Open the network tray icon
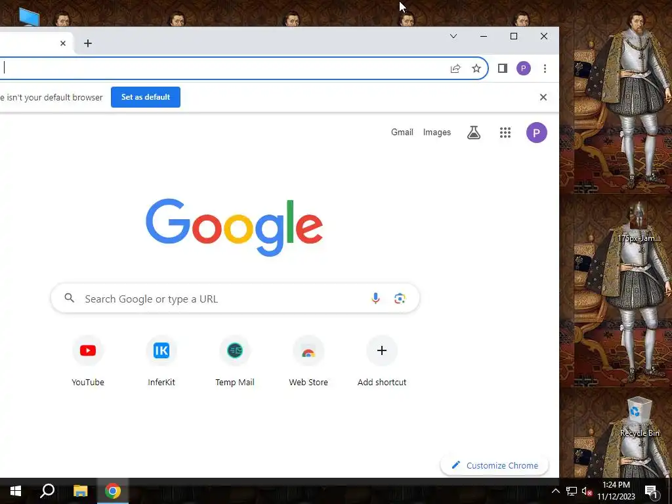 572,491
